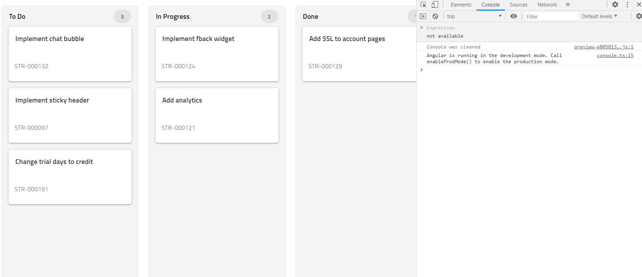This screenshot has width=642, height=277.
Task: Toggle the live expression eye icon
Action: [x=514, y=16]
